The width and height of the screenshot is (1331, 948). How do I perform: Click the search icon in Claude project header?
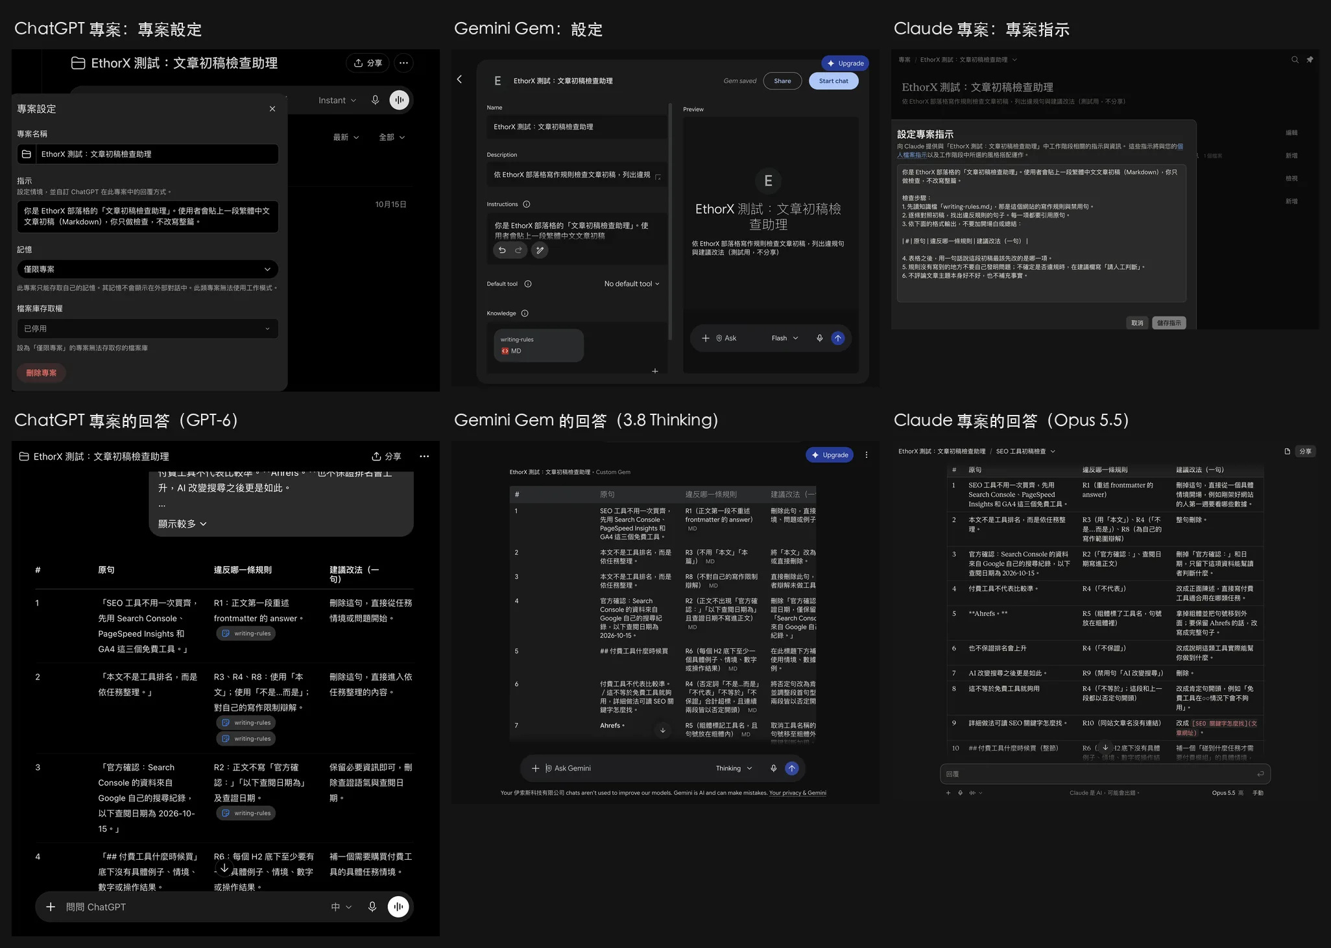pyautogui.click(x=1295, y=60)
